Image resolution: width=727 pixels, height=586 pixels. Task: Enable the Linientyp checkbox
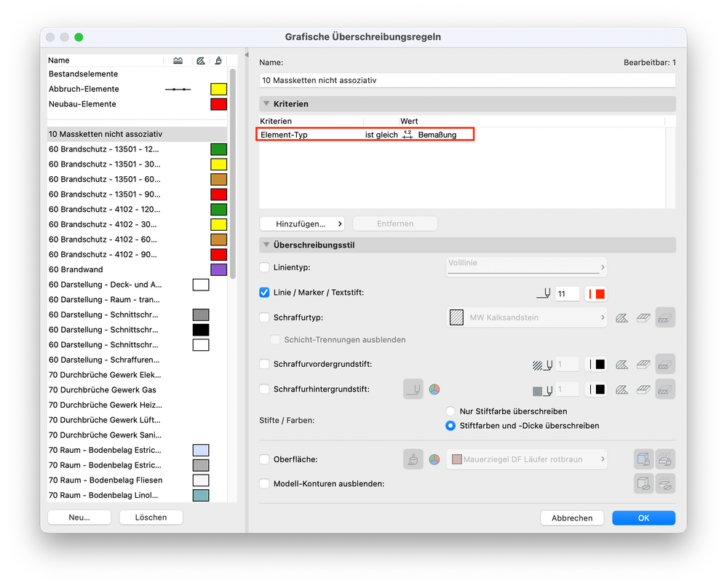[x=264, y=267]
